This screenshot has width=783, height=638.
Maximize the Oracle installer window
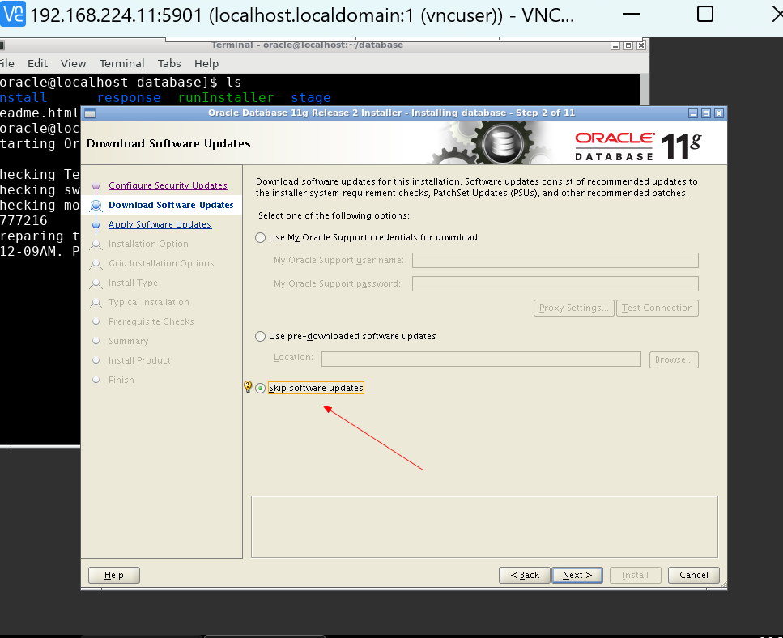[x=706, y=114]
